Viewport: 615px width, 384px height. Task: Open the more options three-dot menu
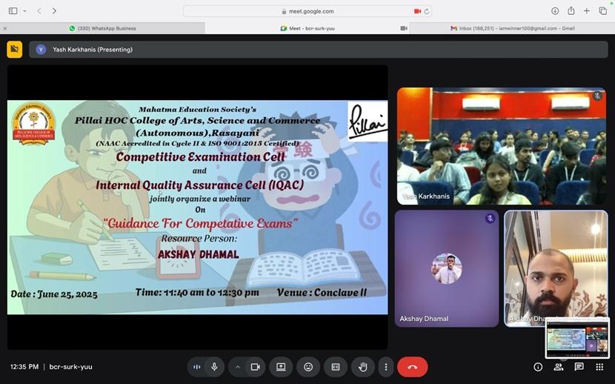coord(385,367)
